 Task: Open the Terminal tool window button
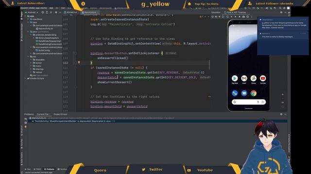[x=62, y=169]
